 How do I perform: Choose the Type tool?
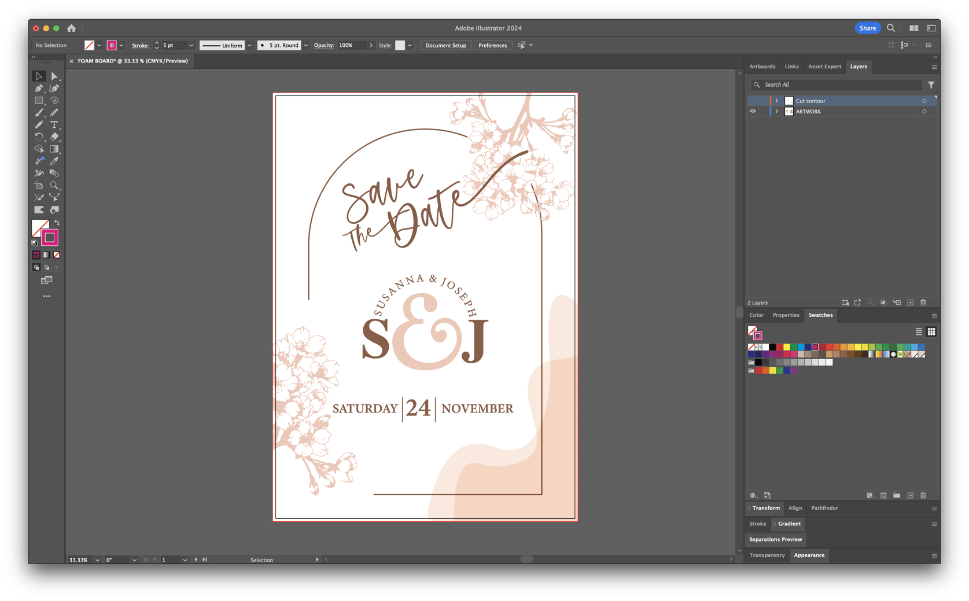54,125
